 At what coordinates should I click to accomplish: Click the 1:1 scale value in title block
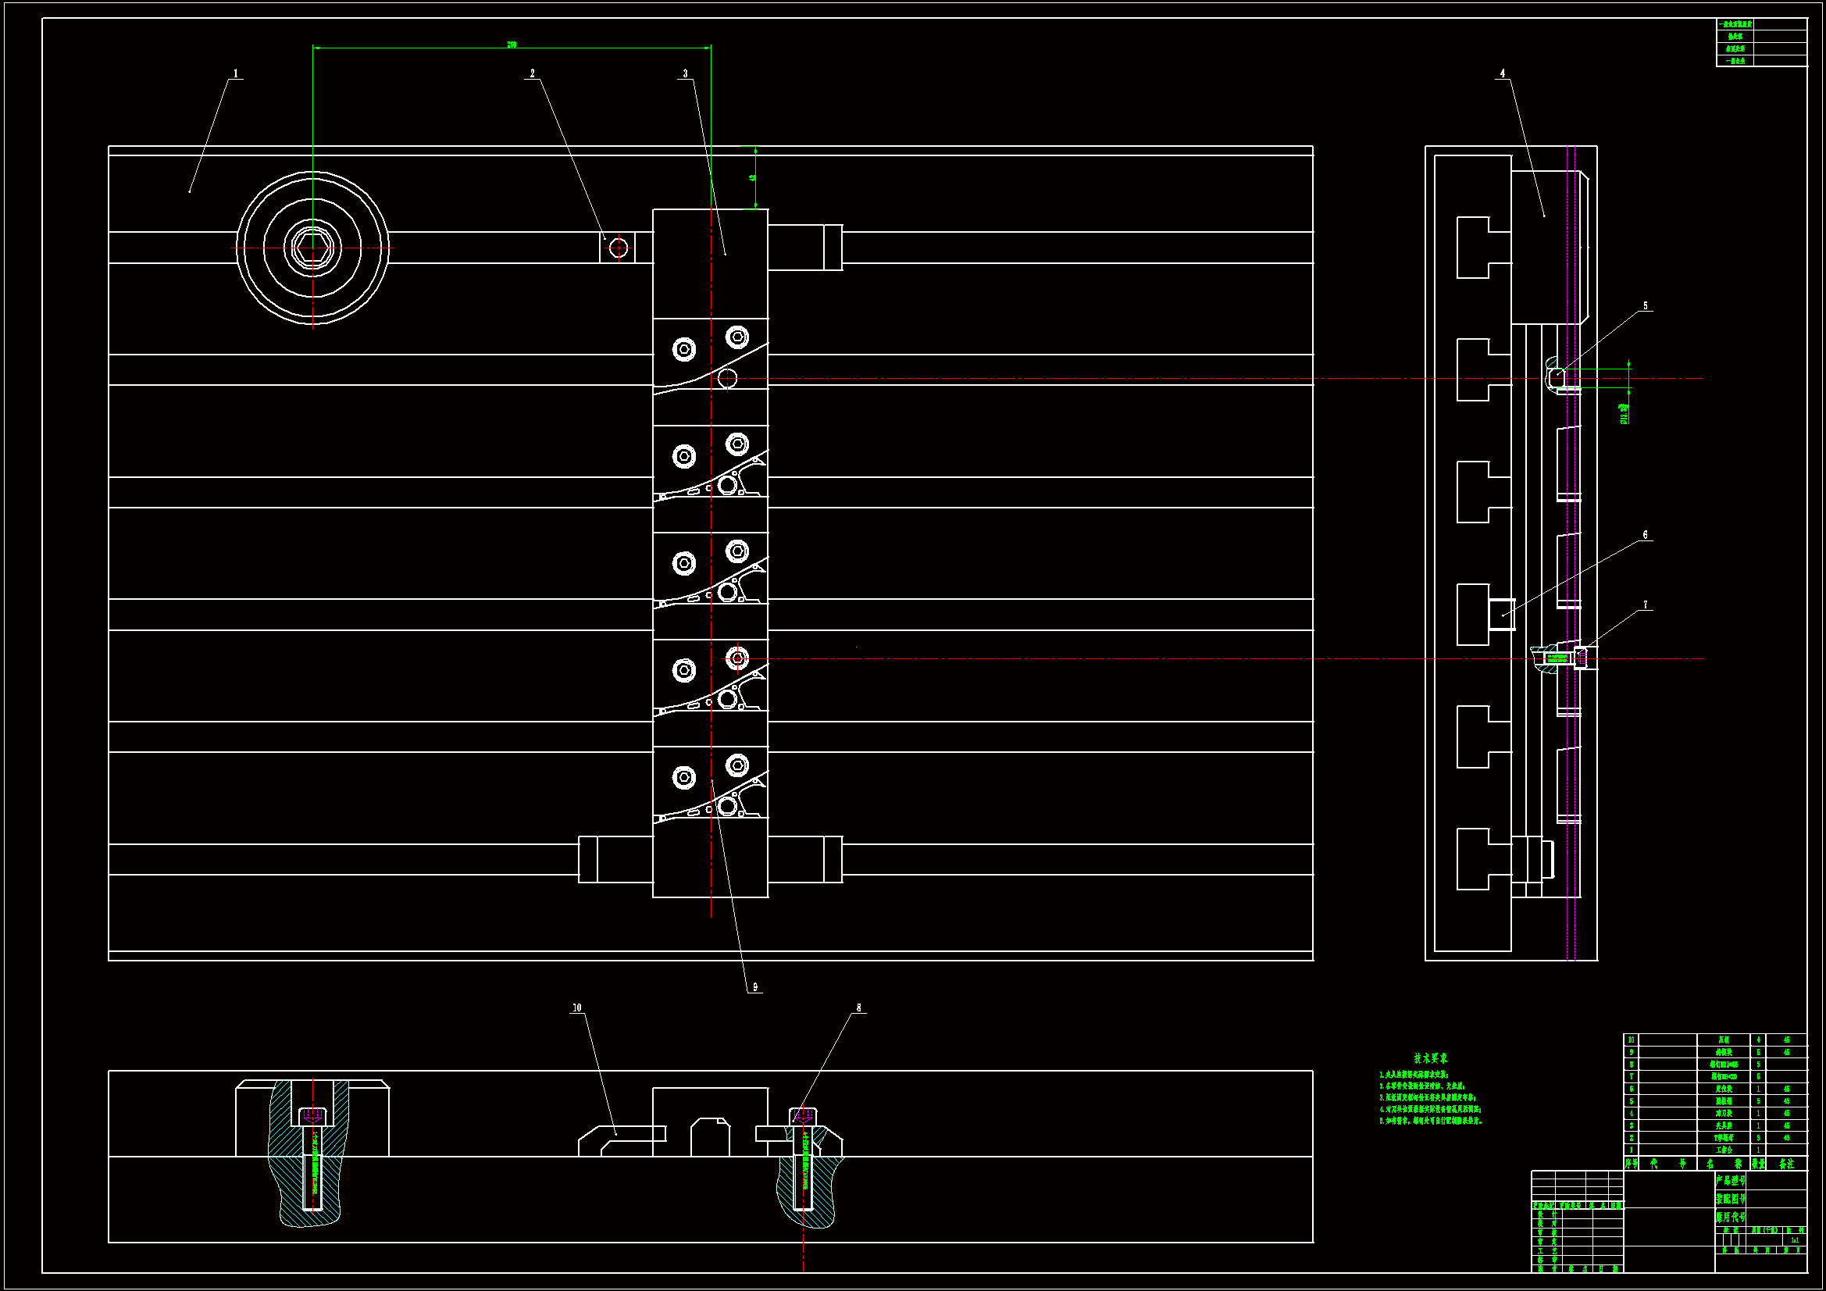[1796, 1240]
